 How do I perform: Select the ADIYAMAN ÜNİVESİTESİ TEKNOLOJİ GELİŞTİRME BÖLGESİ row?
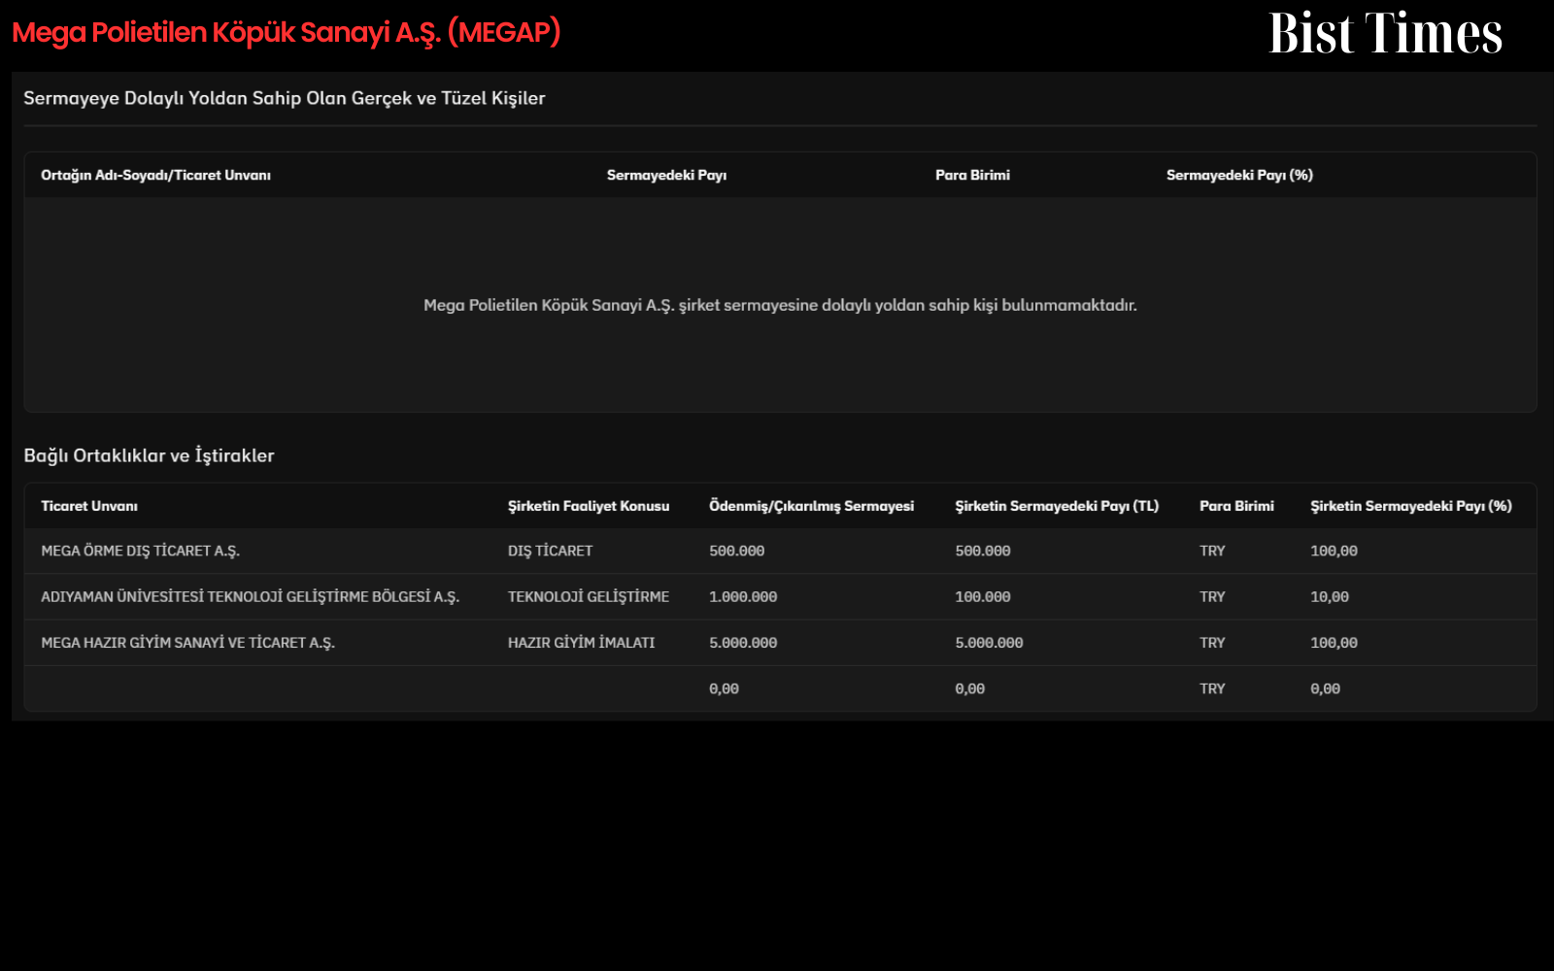[780, 596]
